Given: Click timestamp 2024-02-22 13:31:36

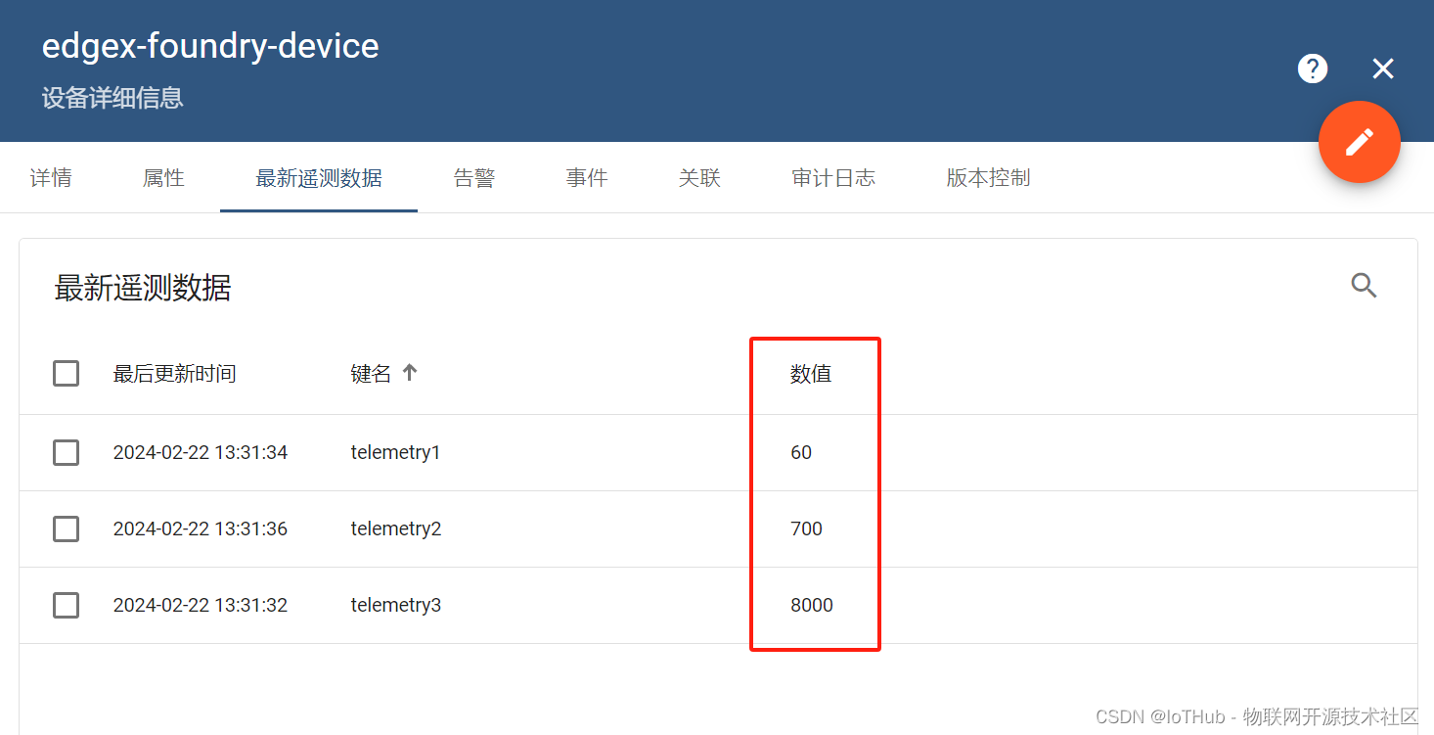Looking at the screenshot, I should pyautogui.click(x=201, y=528).
